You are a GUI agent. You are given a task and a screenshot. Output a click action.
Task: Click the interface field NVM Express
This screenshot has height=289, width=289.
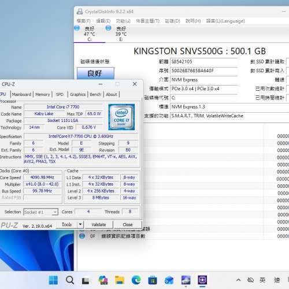[204, 80]
